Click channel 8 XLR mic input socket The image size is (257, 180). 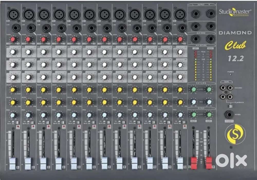[120, 14]
